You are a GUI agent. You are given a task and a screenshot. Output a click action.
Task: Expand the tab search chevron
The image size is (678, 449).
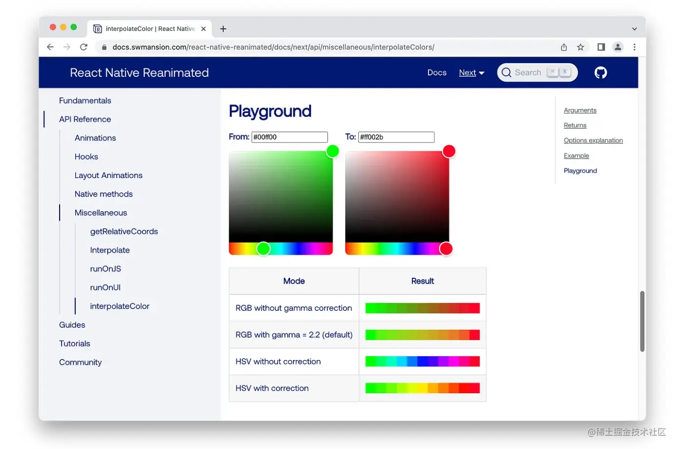[x=634, y=29]
